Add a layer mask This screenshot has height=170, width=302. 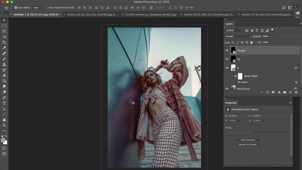[x=273, y=92]
